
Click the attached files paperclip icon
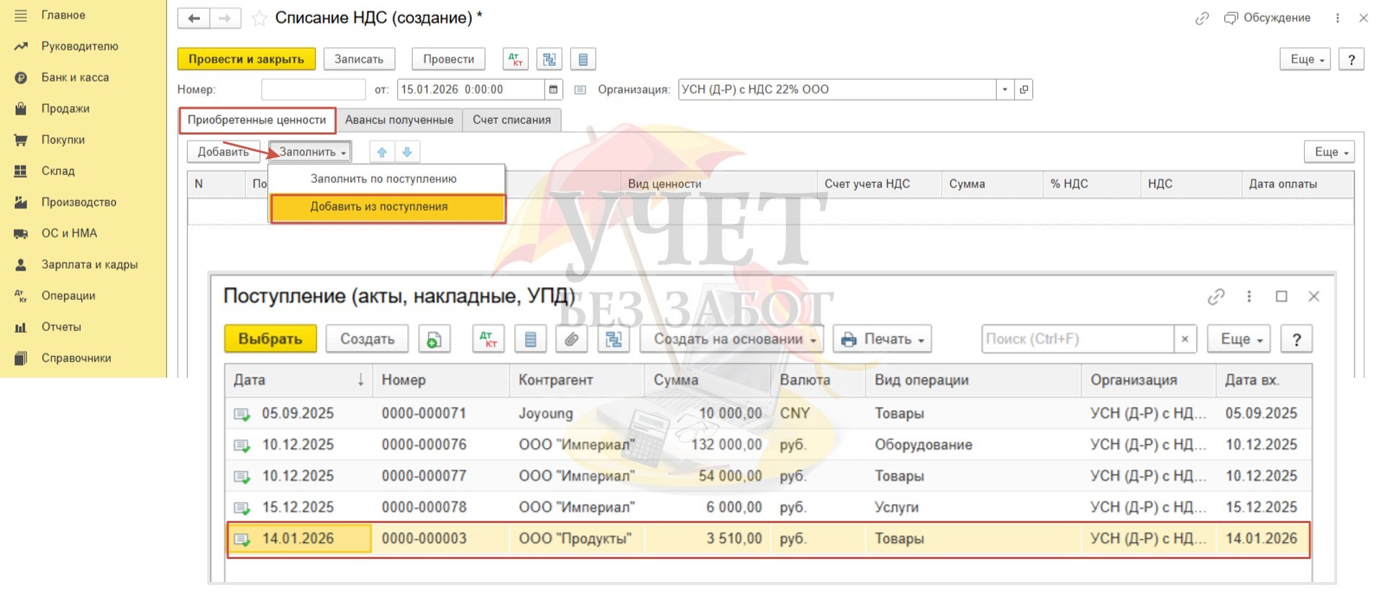point(572,339)
